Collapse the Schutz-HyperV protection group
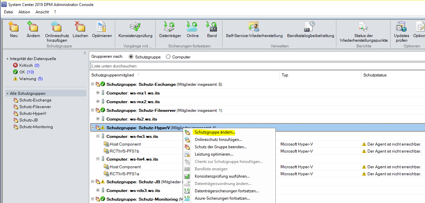 pos(93,128)
